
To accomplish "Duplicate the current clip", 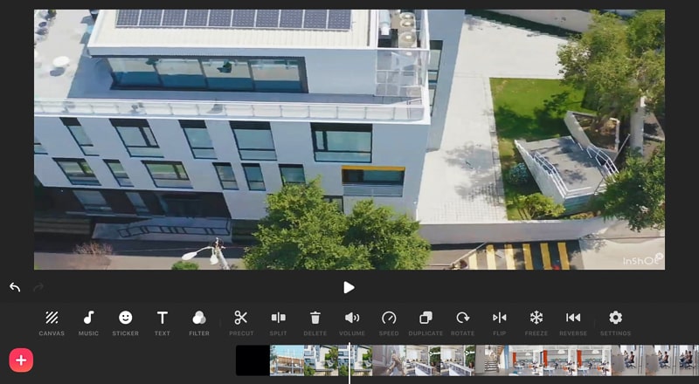I will click(426, 323).
